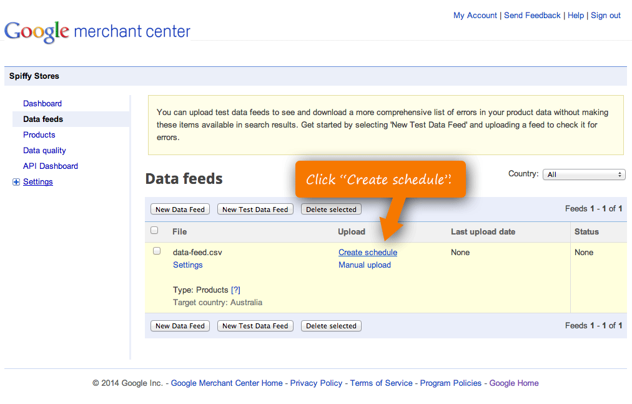Open the Country dropdown
This screenshot has height=404, width=632.
click(584, 174)
